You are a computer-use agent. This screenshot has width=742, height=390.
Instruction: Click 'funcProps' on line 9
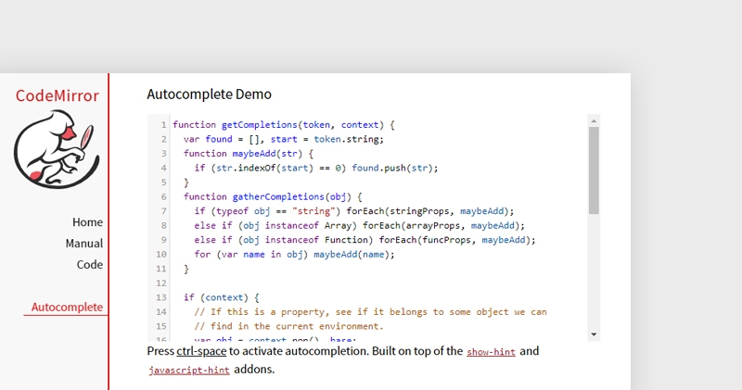pyautogui.click(x=446, y=240)
